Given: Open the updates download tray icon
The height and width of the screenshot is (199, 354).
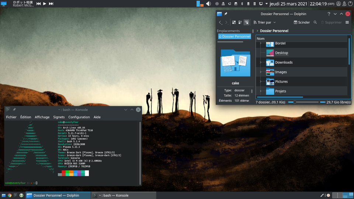Looking at the screenshot, I should [x=223, y=4].
